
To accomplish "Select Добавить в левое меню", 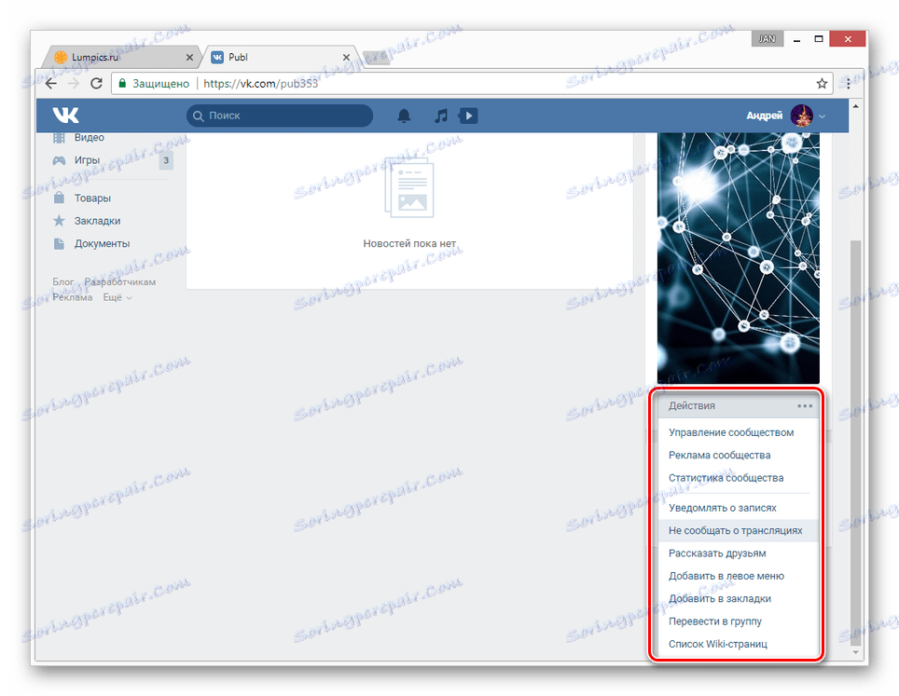I will tap(726, 577).
